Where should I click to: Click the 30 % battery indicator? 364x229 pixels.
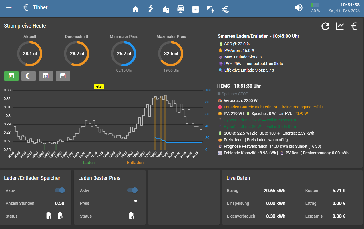315,7
